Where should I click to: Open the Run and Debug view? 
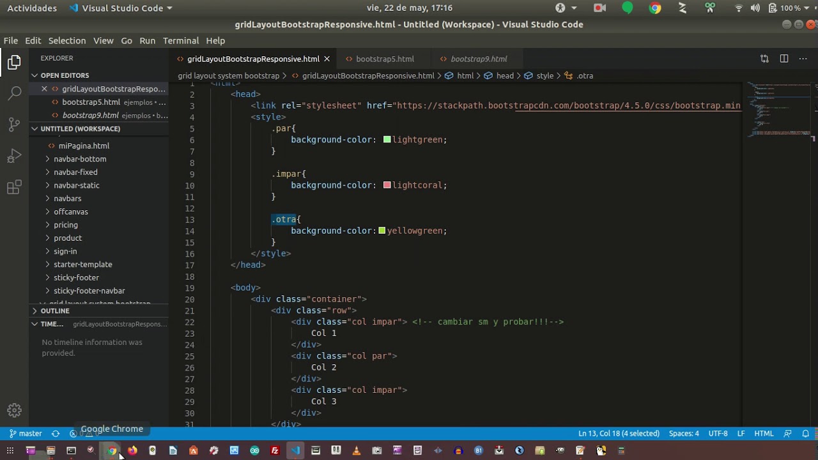click(x=14, y=156)
